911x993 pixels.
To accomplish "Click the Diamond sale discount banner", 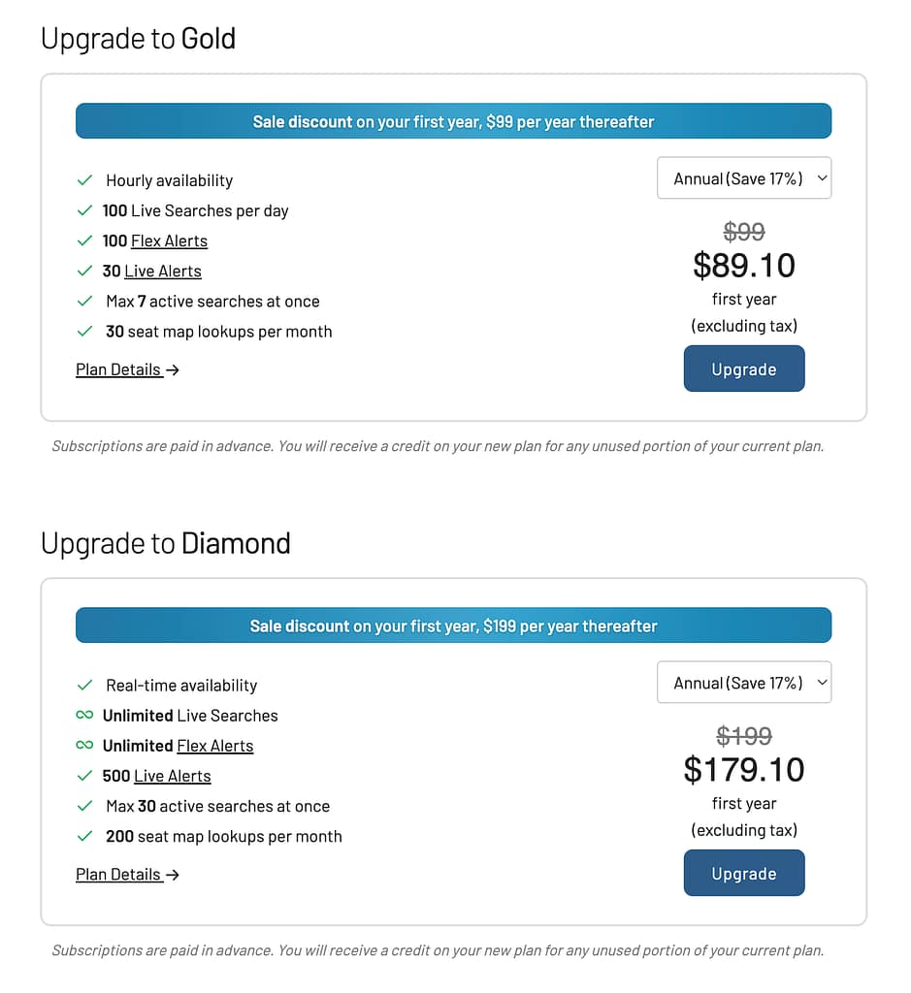I will (453, 625).
